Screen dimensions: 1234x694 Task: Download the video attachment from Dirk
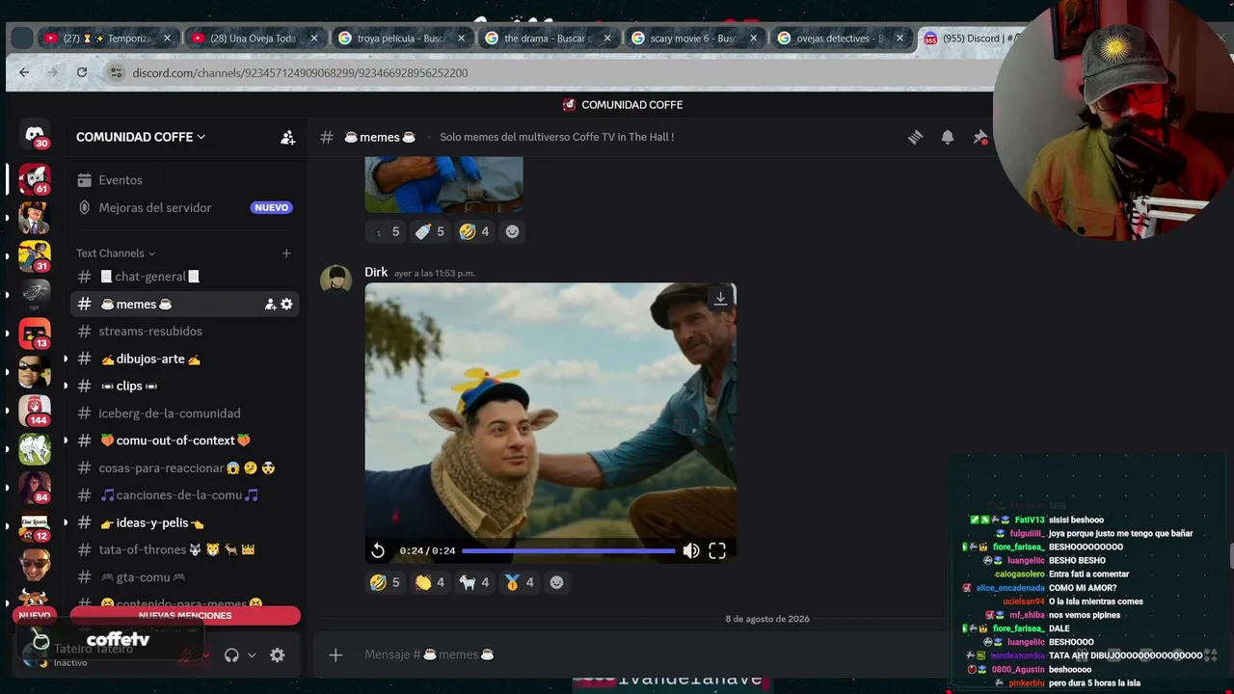pyautogui.click(x=720, y=299)
